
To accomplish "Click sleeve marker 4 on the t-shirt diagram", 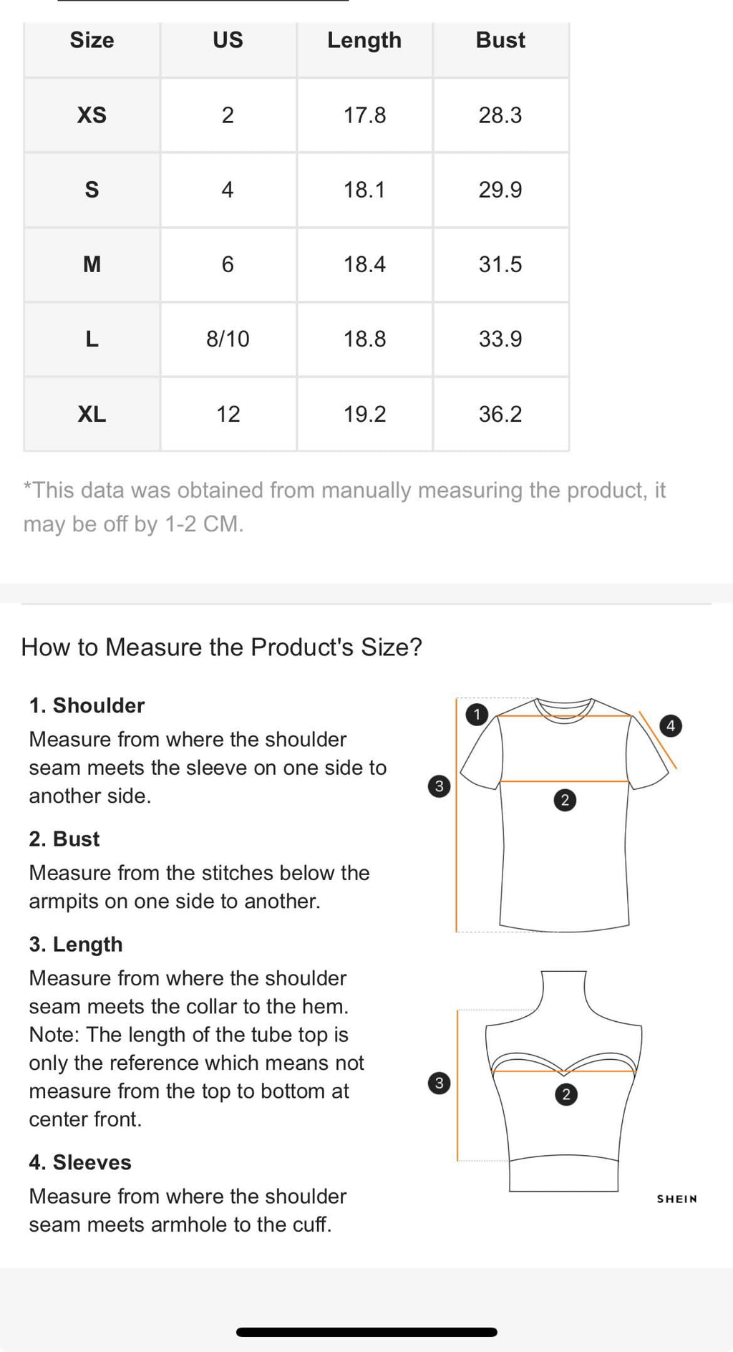I will click(x=670, y=725).
